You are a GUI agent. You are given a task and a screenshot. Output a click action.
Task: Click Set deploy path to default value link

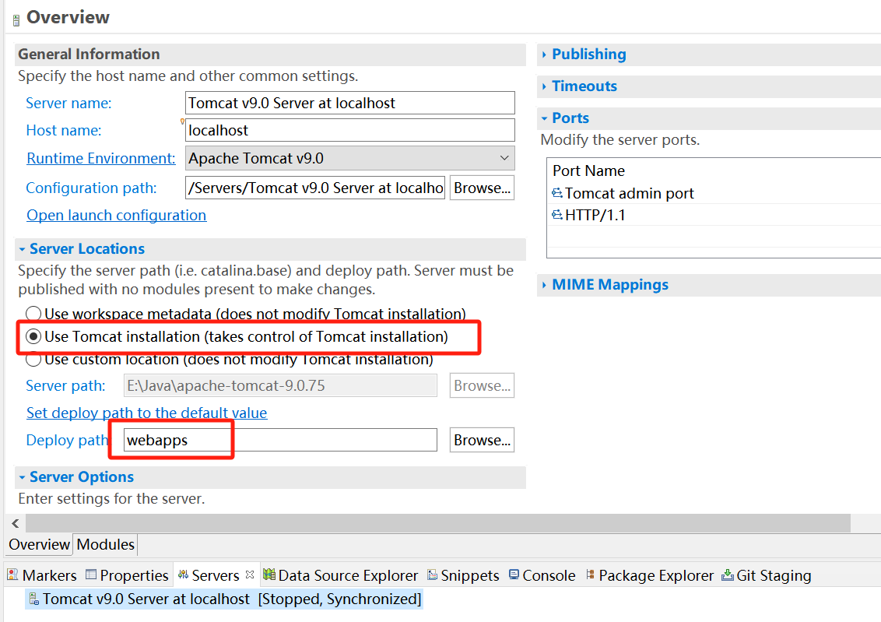click(146, 413)
